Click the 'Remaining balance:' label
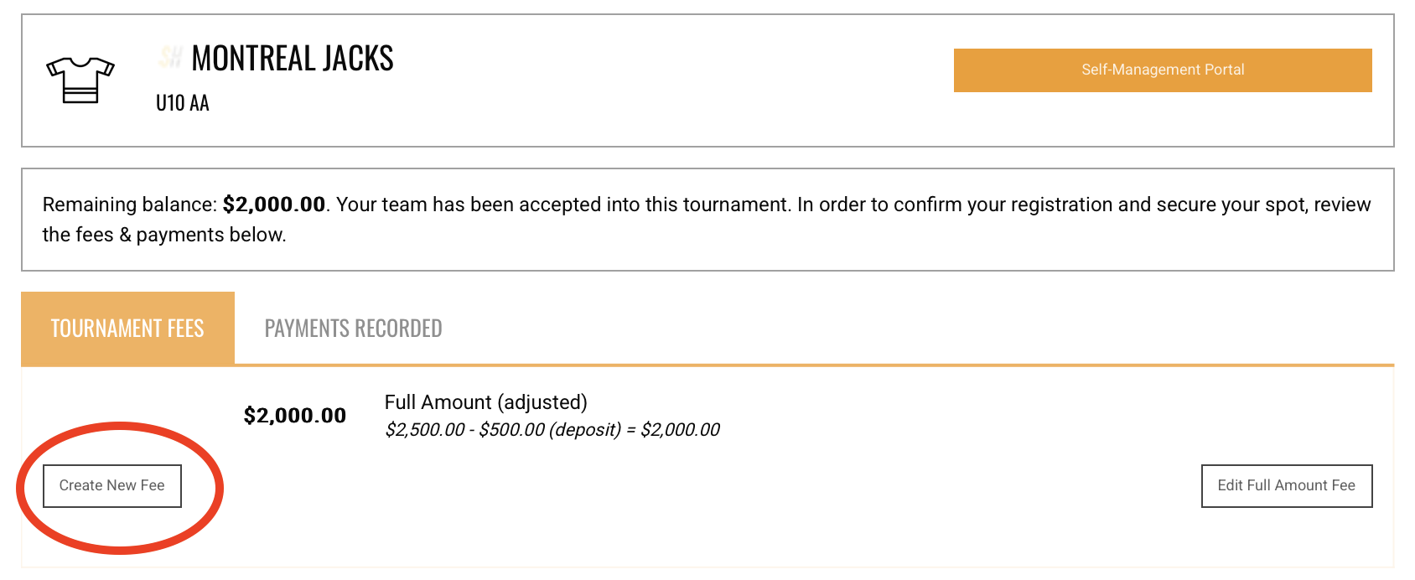 pos(130,205)
